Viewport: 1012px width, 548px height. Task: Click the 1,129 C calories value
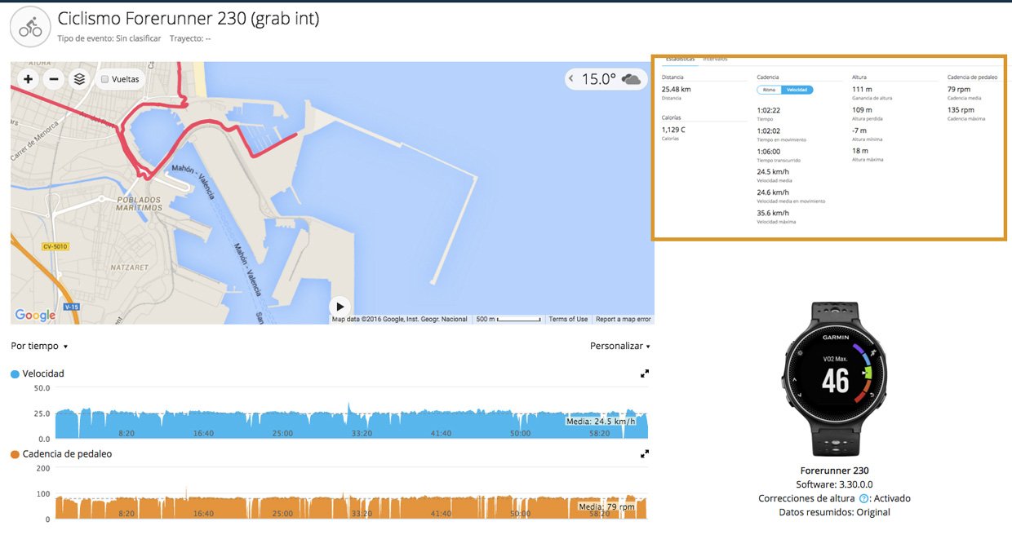[x=673, y=130]
